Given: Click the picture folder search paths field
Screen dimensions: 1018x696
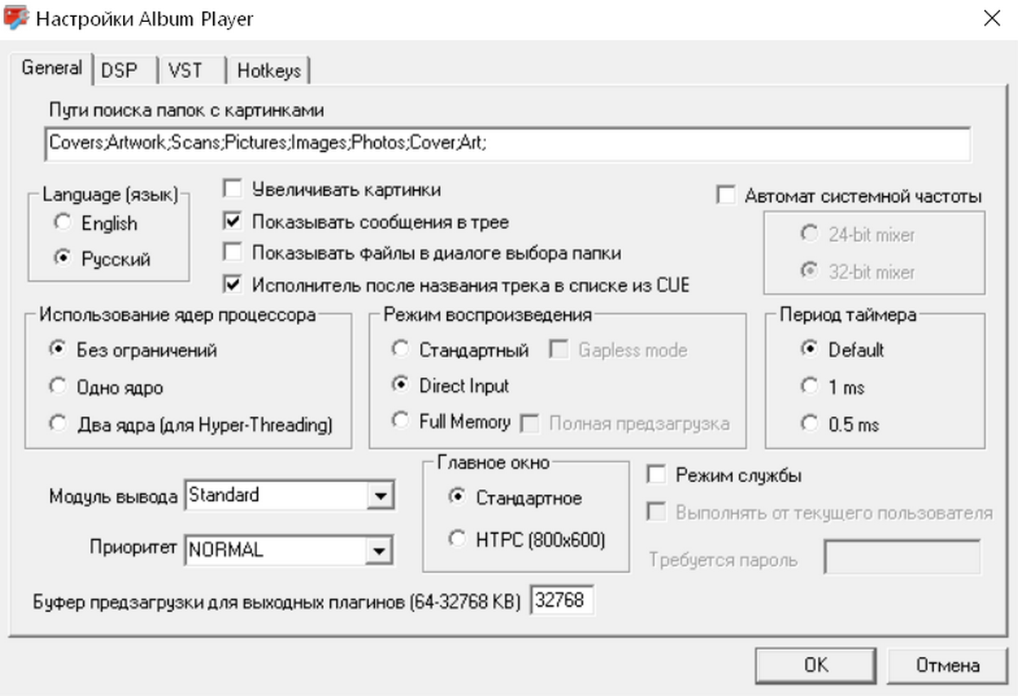Looking at the screenshot, I should pyautogui.click(x=506, y=143).
